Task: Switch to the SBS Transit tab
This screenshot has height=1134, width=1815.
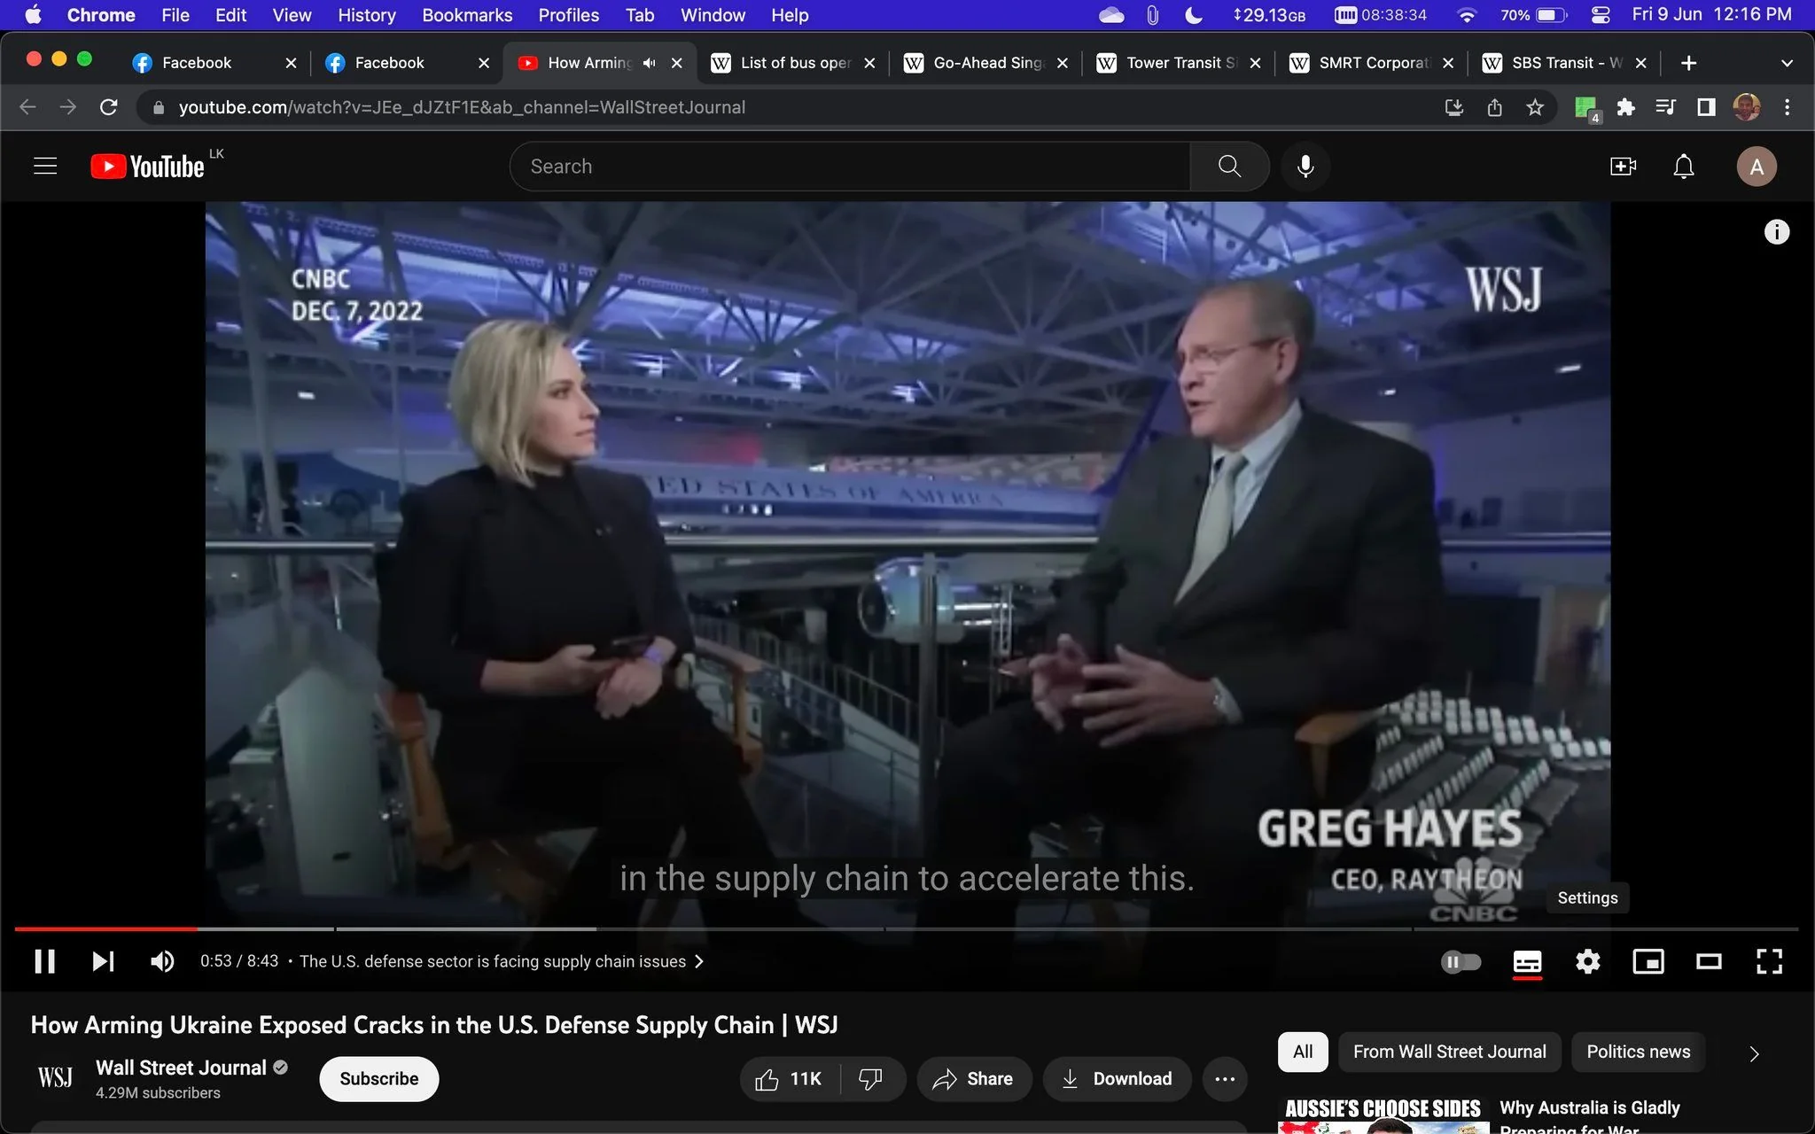Action: click(x=1558, y=63)
